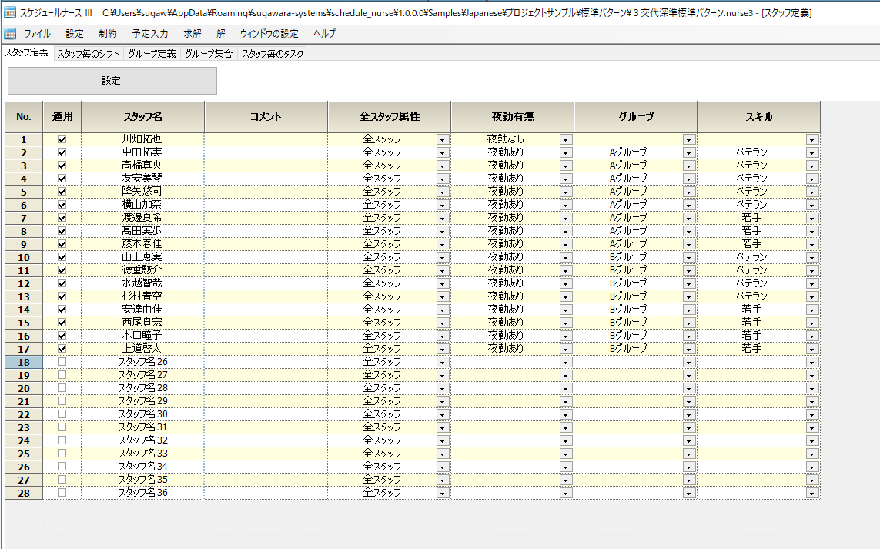Open 夜勤有無 dropdown for 友安美琴

pos(566,179)
